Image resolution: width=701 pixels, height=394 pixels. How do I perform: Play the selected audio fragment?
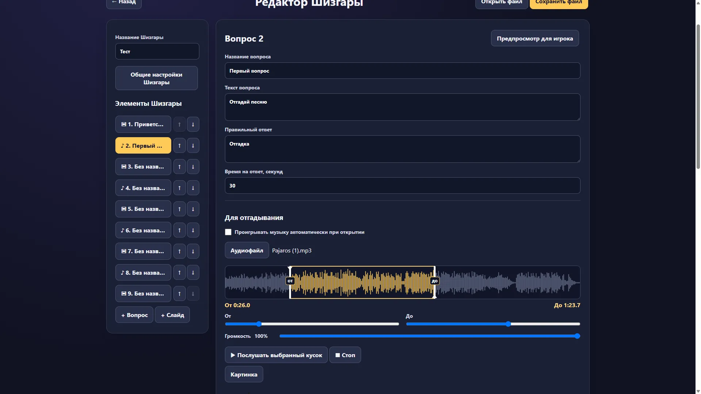coord(276,355)
